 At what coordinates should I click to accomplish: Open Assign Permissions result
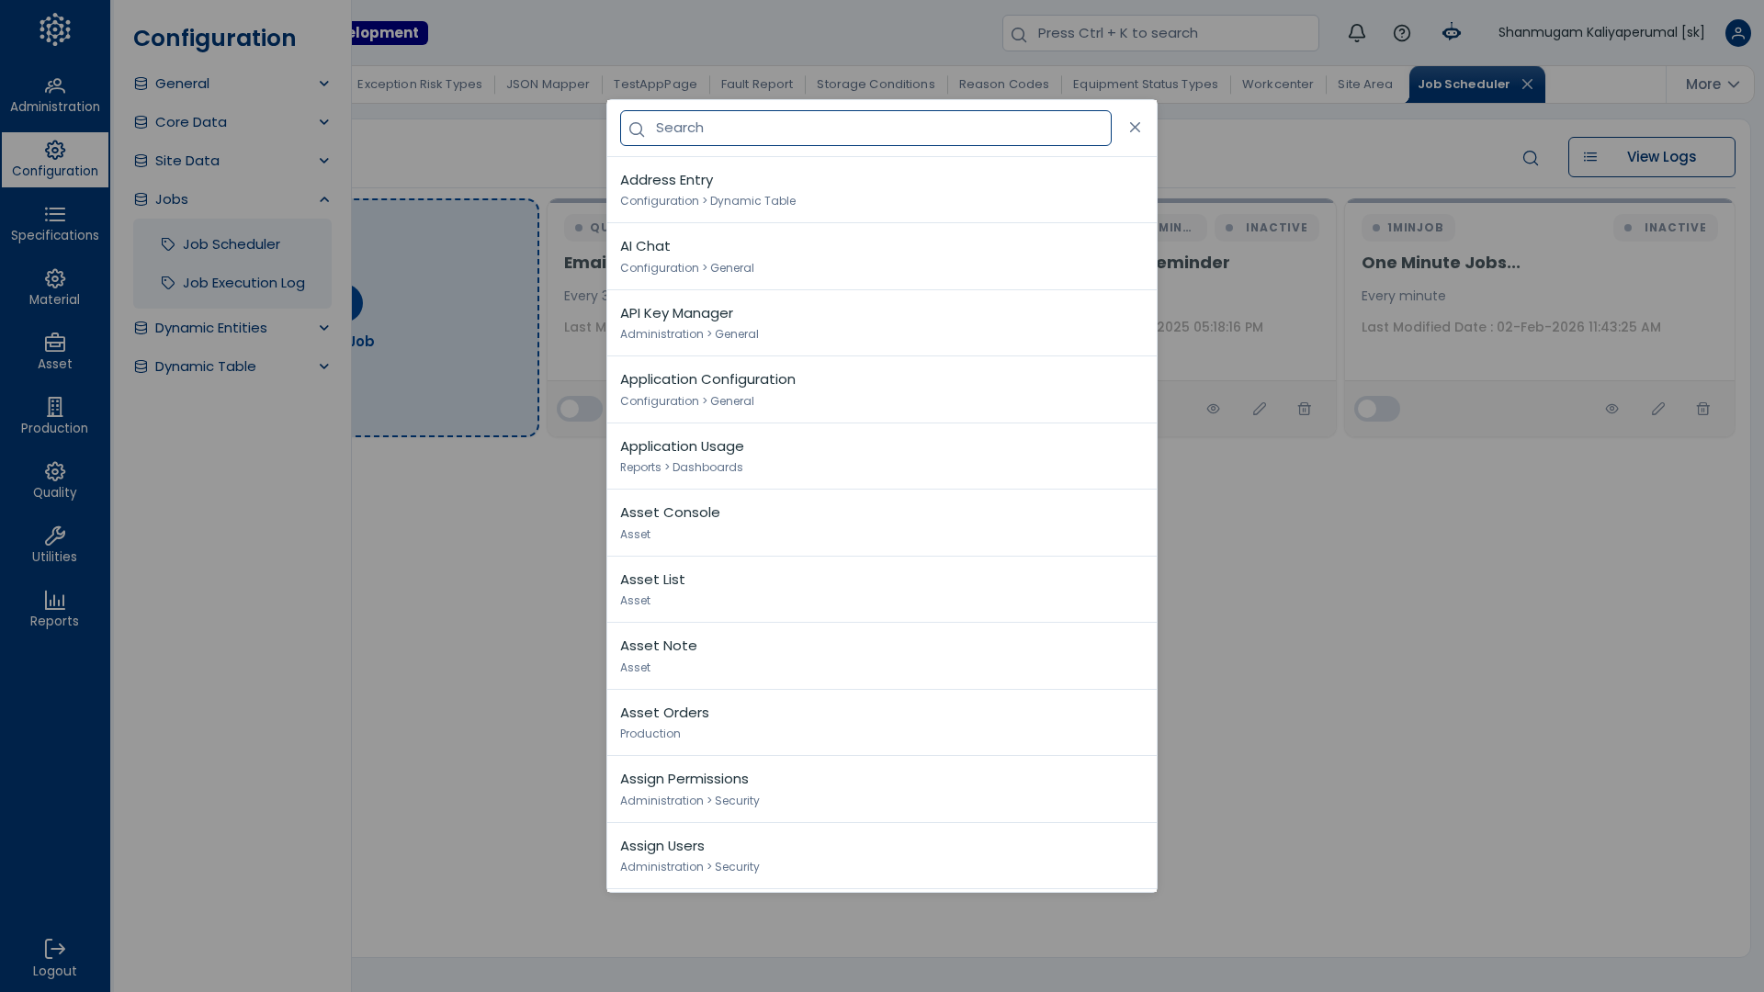(x=882, y=789)
